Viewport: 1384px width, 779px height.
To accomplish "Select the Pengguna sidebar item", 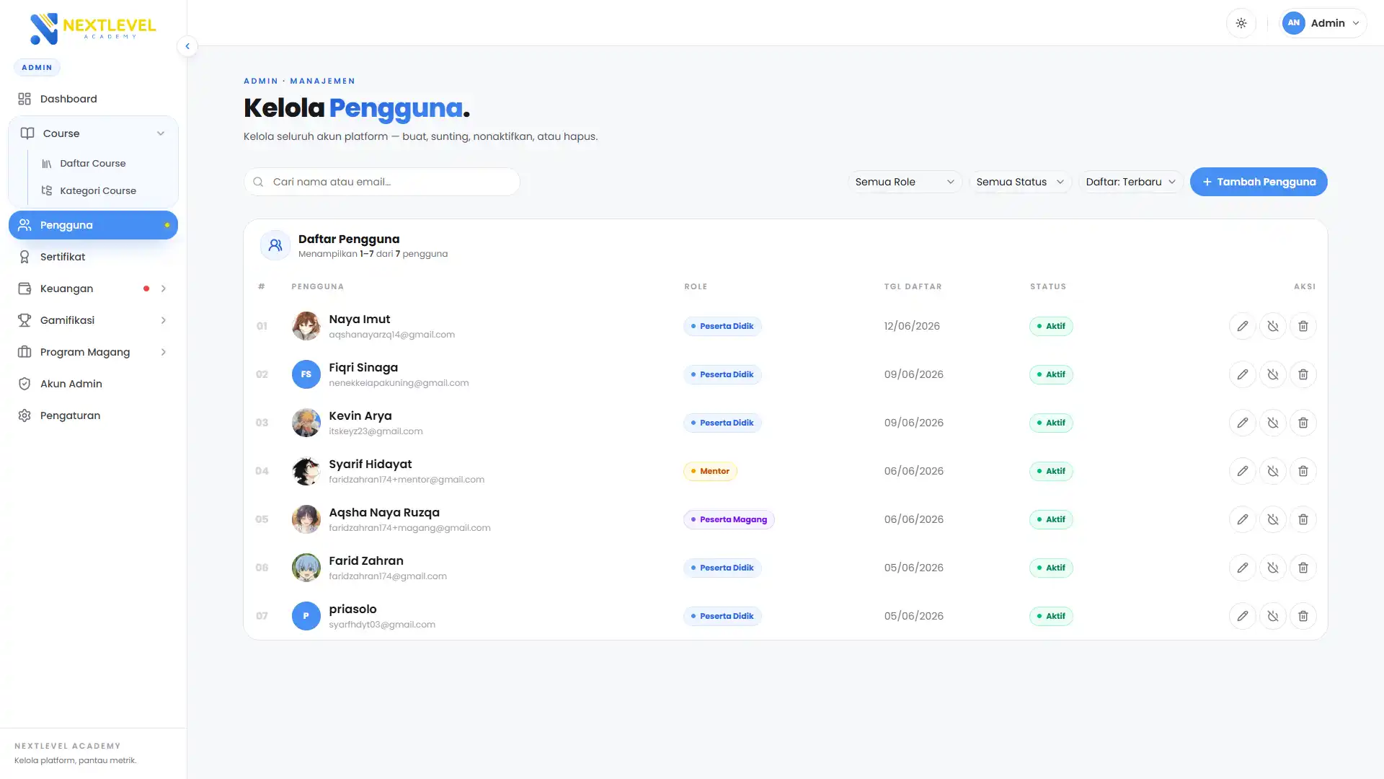I will (93, 225).
